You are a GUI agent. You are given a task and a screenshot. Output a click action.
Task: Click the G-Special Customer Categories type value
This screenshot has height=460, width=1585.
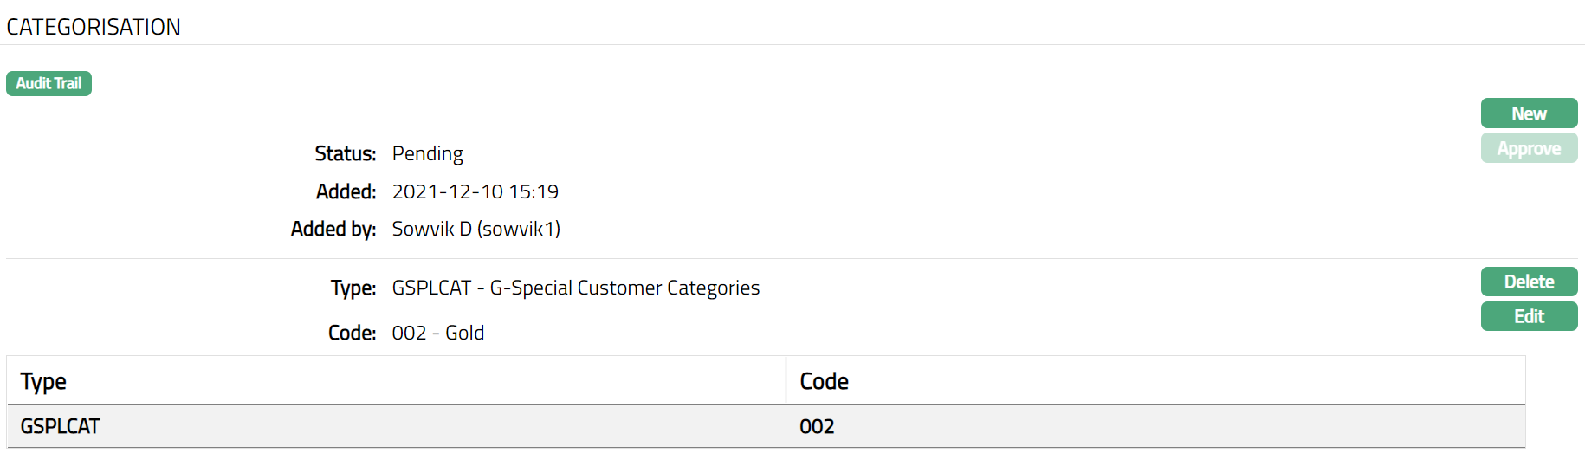coord(575,288)
